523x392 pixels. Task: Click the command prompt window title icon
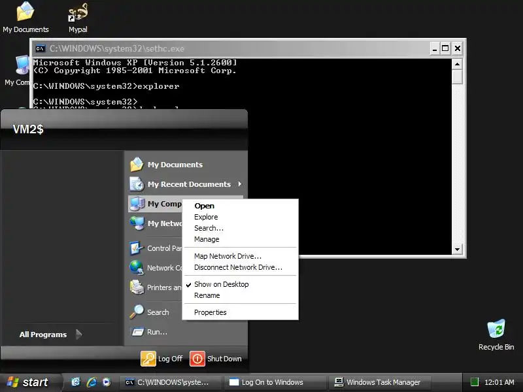(x=40, y=48)
